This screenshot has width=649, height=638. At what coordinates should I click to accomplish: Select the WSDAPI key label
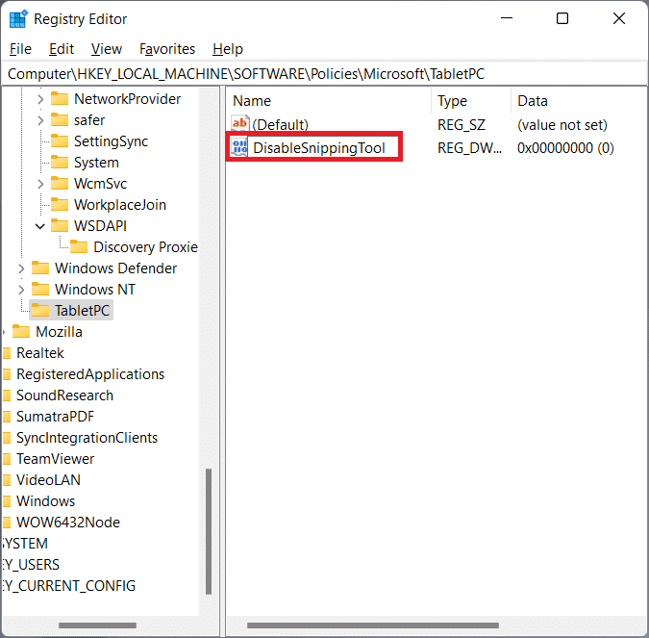pyautogui.click(x=100, y=226)
